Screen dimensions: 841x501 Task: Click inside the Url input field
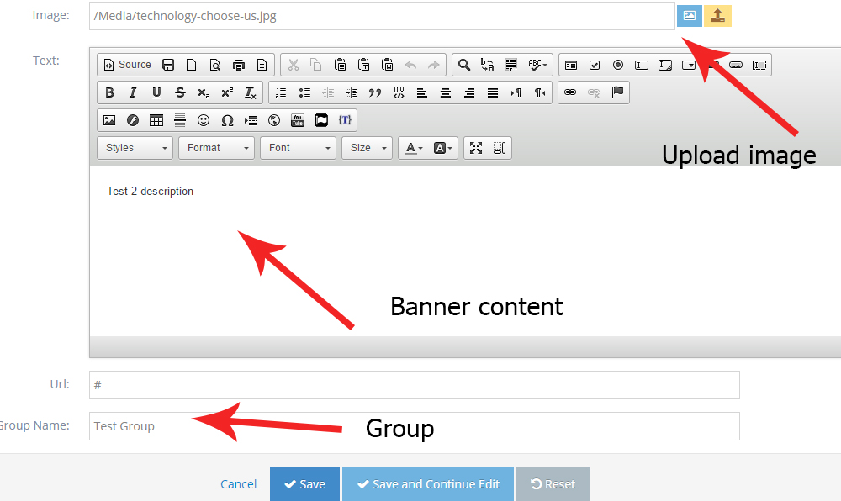point(336,384)
